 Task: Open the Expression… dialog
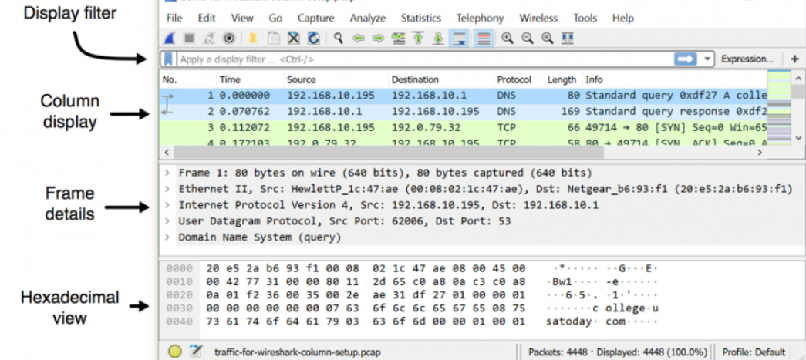click(747, 59)
